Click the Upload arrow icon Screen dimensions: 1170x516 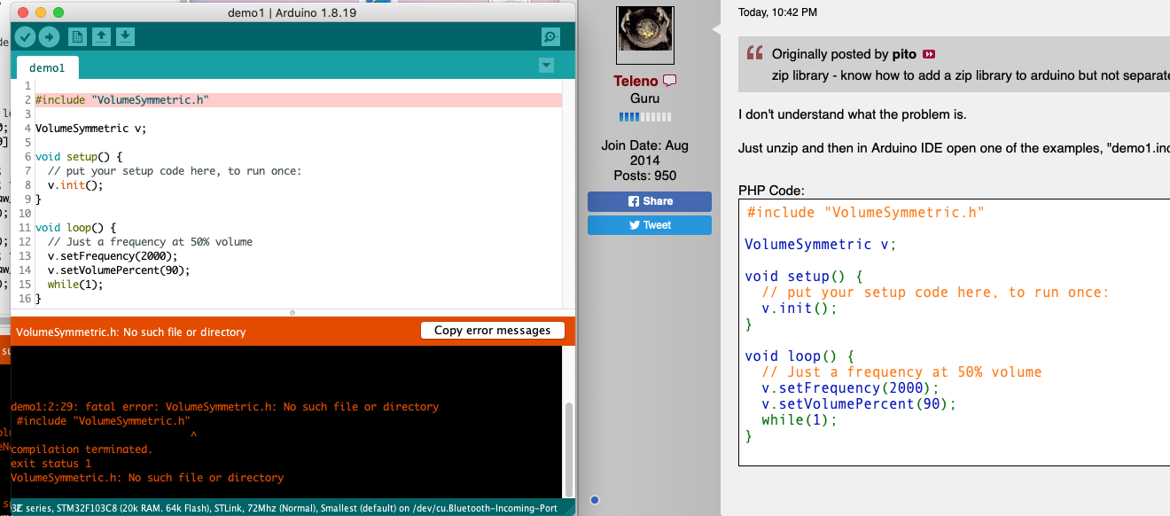(x=49, y=36)
